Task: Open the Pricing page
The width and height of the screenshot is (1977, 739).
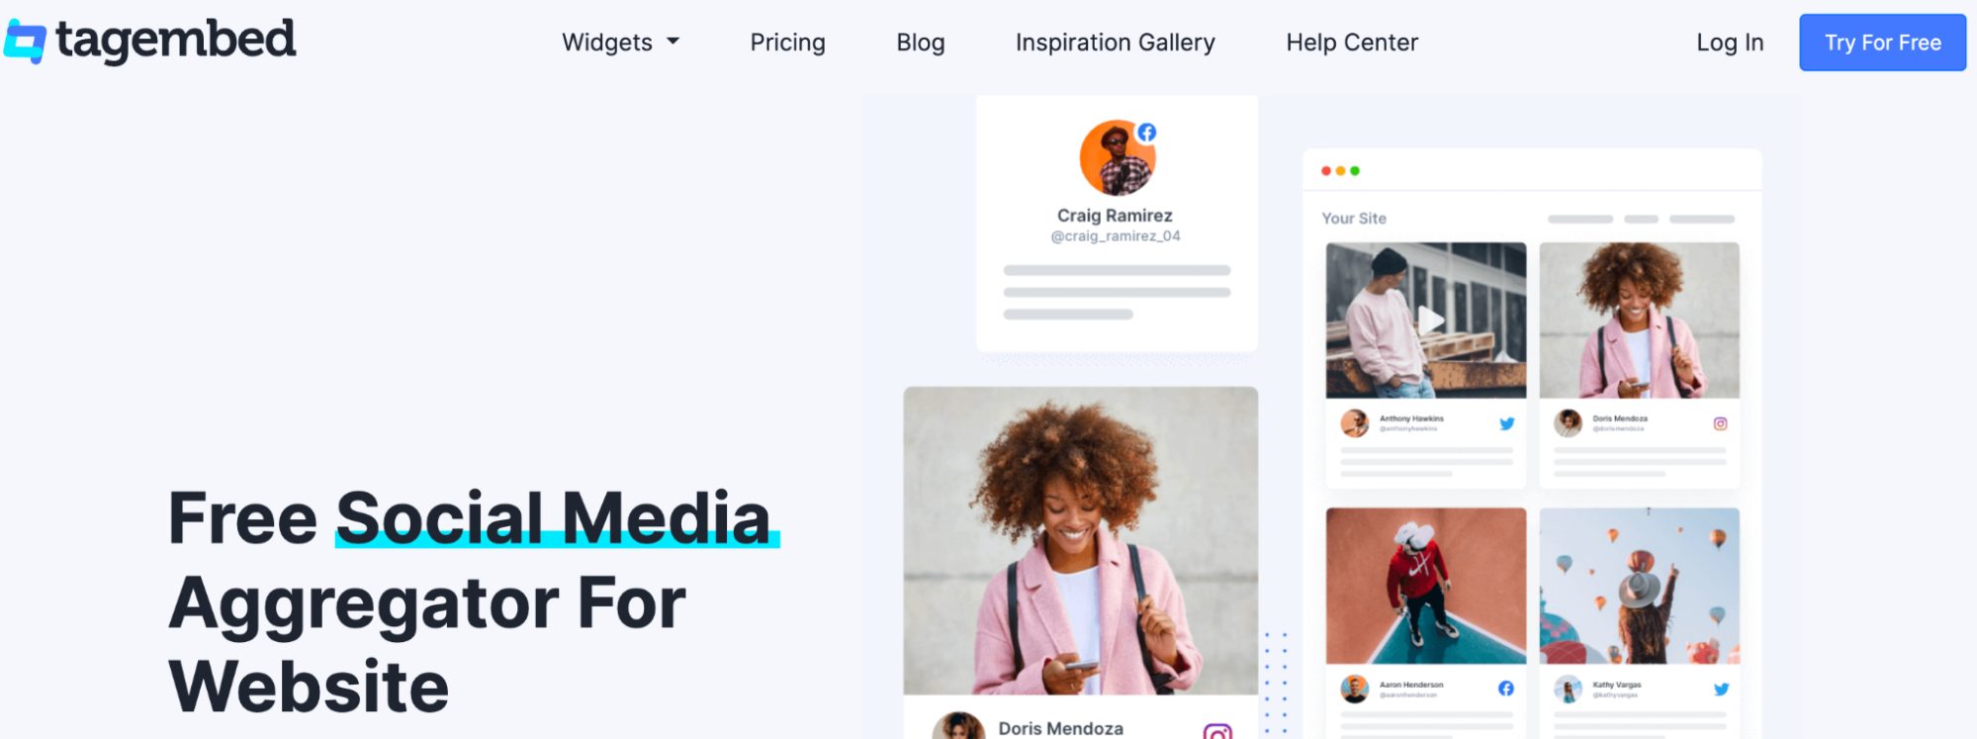Action: 787,43
